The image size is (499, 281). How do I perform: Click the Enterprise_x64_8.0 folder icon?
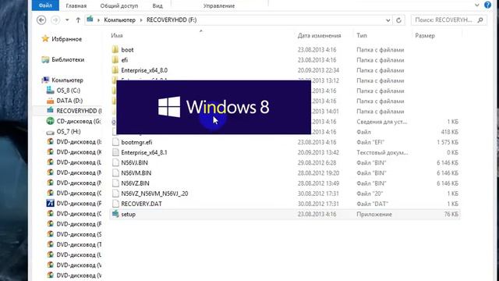tap(115, 70)
